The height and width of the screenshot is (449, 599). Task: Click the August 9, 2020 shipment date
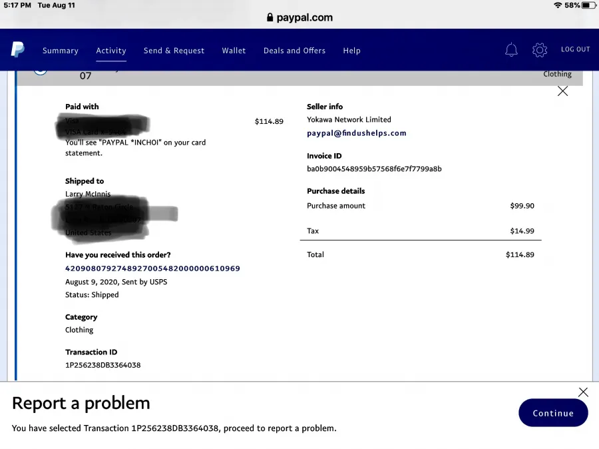(92, 282)
